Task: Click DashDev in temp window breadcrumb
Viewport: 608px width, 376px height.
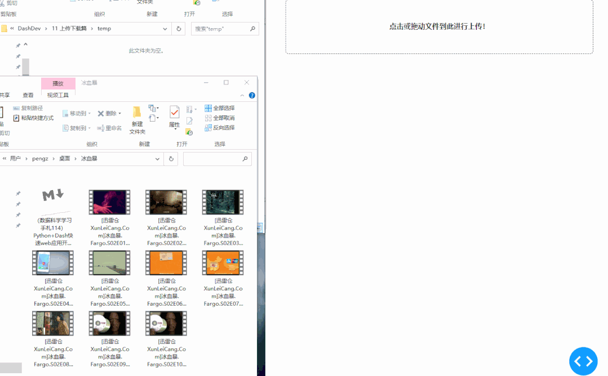Action: [x=29, y=28]
